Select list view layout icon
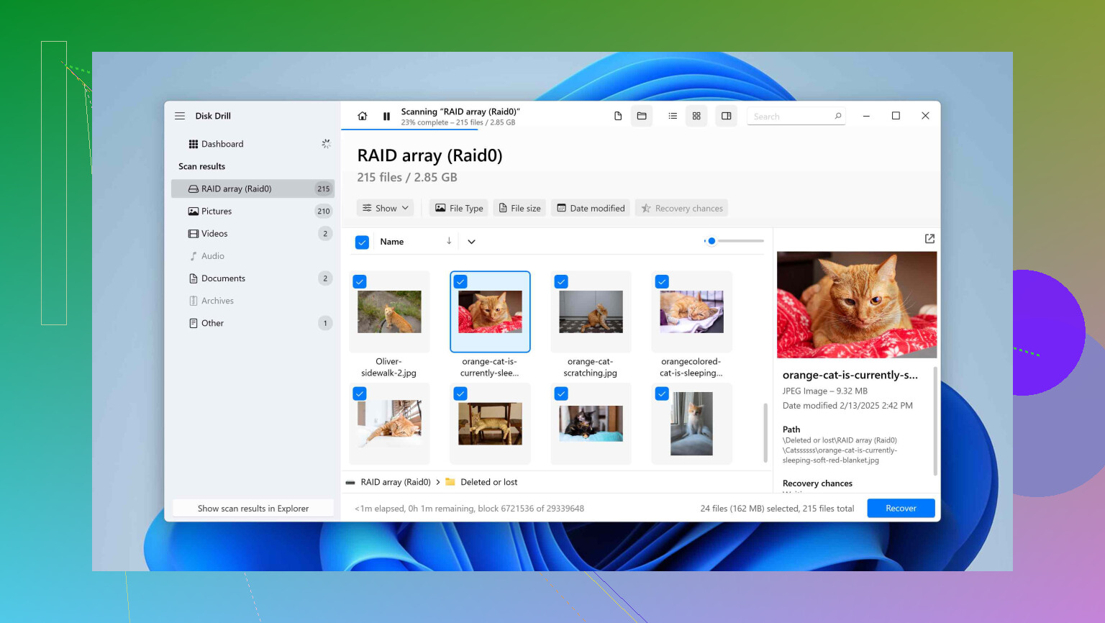Screen dimensions: 1105x623 (673, 116)
